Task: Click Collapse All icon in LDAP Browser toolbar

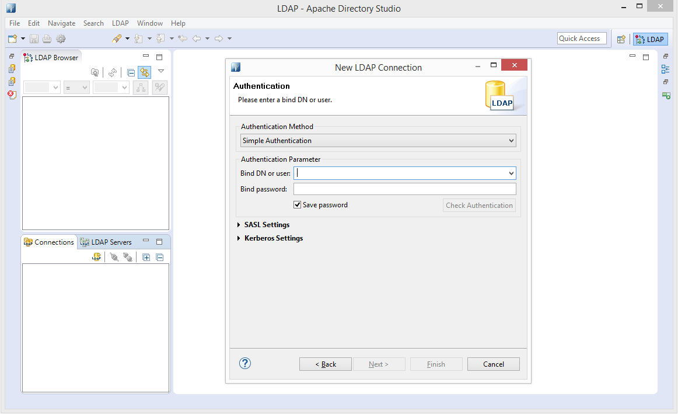Action: tap(131, 72)
